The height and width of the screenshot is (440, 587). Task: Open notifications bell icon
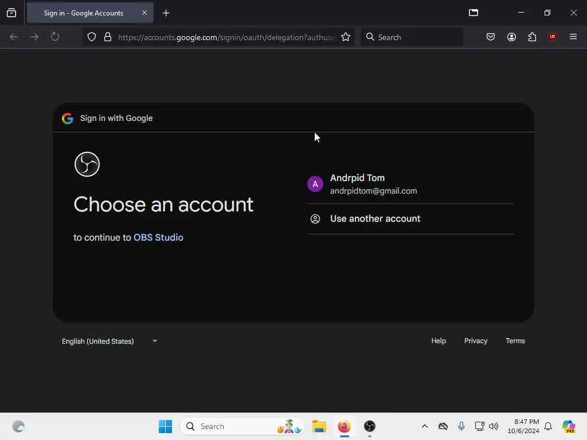548,426
